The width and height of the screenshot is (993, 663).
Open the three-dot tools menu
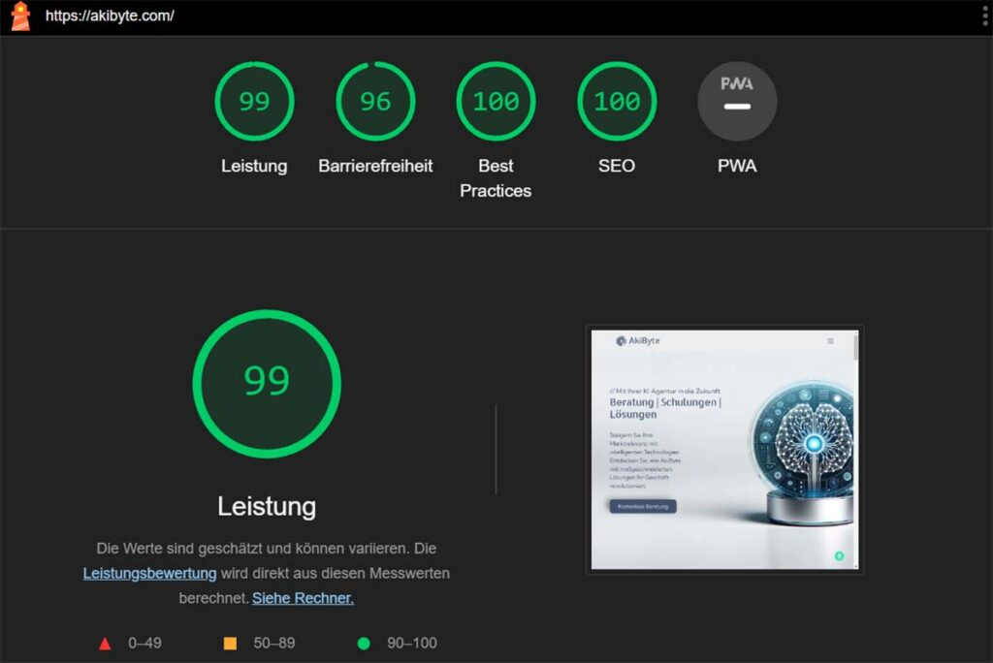(984, 16)
